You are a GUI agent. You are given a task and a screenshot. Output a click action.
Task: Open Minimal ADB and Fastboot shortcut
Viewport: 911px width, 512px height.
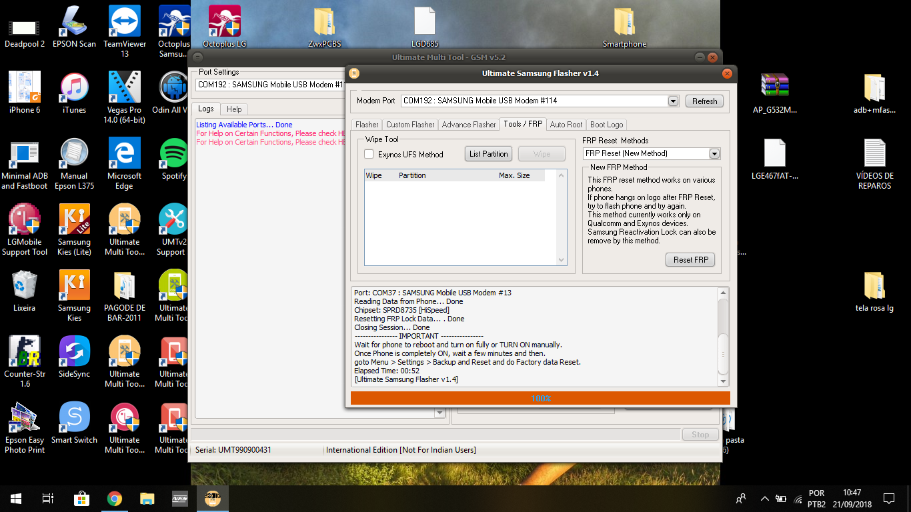25,164
